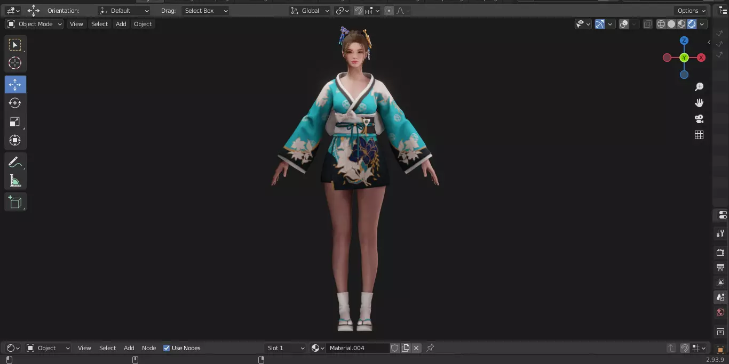
Task: Open the Scene properties tab
Action: (x=720, y=297)
